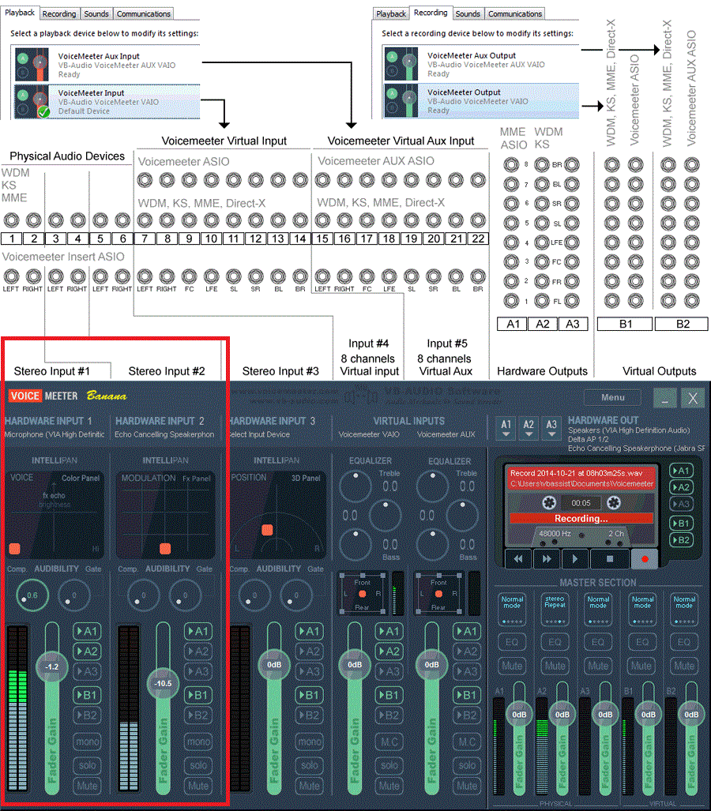711x811 pixels.
Task: Open Sounds tab in recording dialog
Action: coord(468,14)
